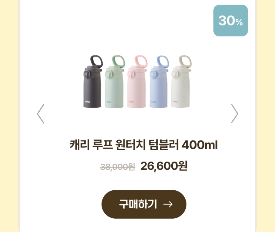
Task: Select the mint green tumbler image
Action: 115,82
